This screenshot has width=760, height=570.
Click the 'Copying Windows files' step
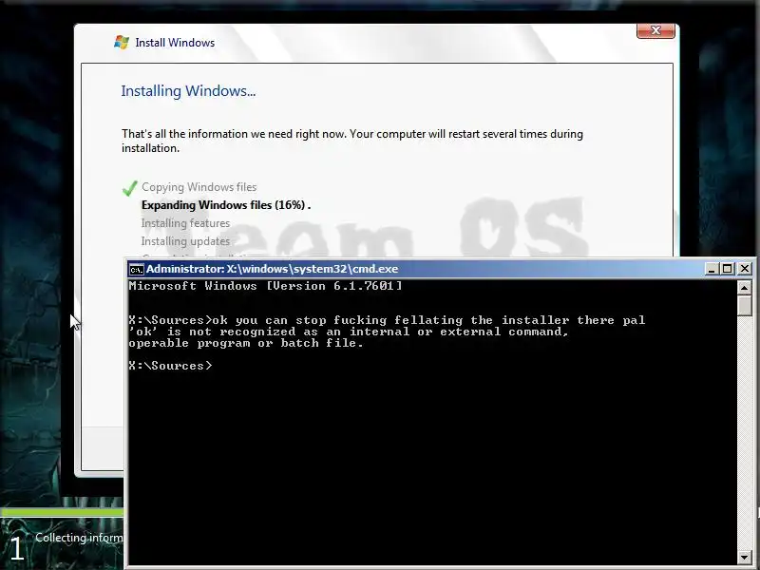(199, 187)
